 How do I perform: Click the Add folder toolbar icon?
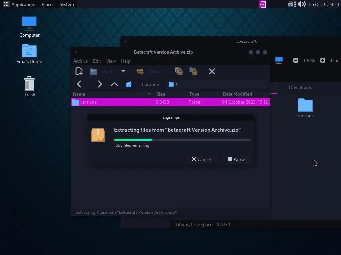click(193, 71)
